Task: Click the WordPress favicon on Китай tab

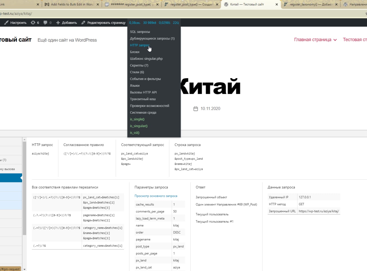Action: [x=226, y=5]
